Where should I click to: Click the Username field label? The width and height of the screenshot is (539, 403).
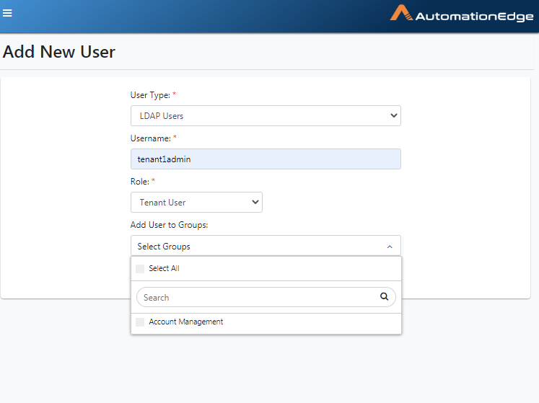(151, 138)
